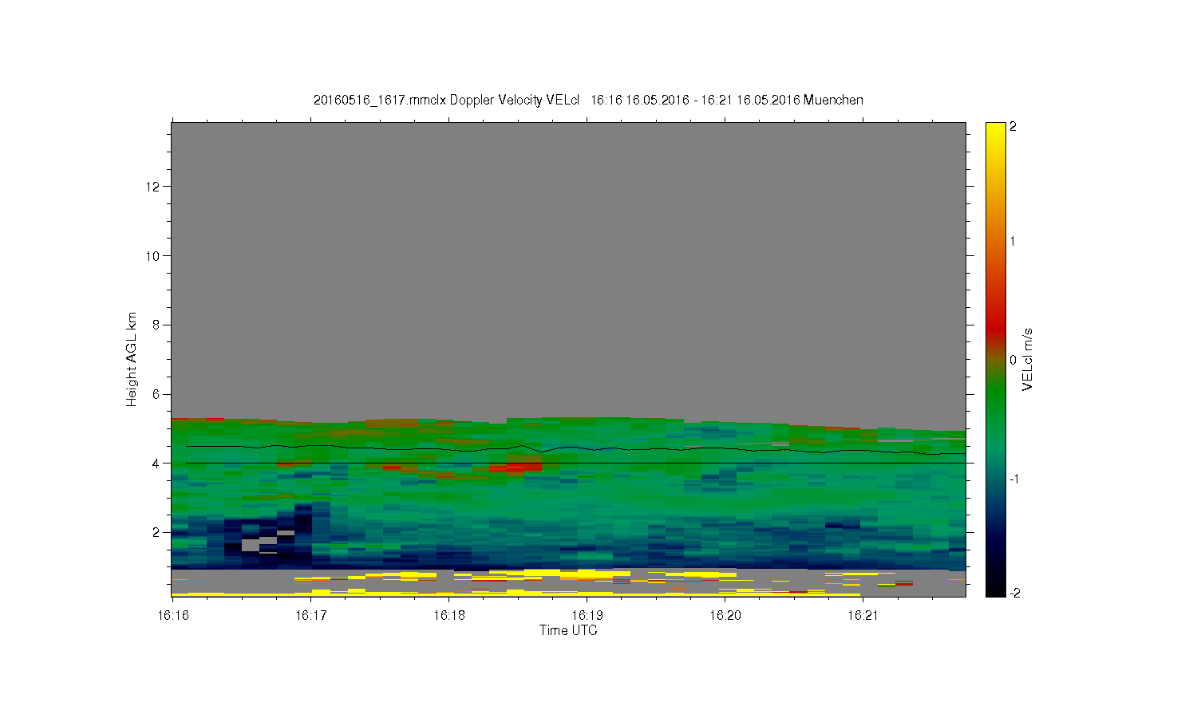Click the yellow top end of the colorbar
The height and width of the screenshot is (718, 1197).
995,129
